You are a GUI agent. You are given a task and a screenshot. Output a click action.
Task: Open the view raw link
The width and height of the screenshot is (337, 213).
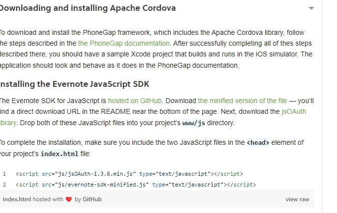(297, 199)
